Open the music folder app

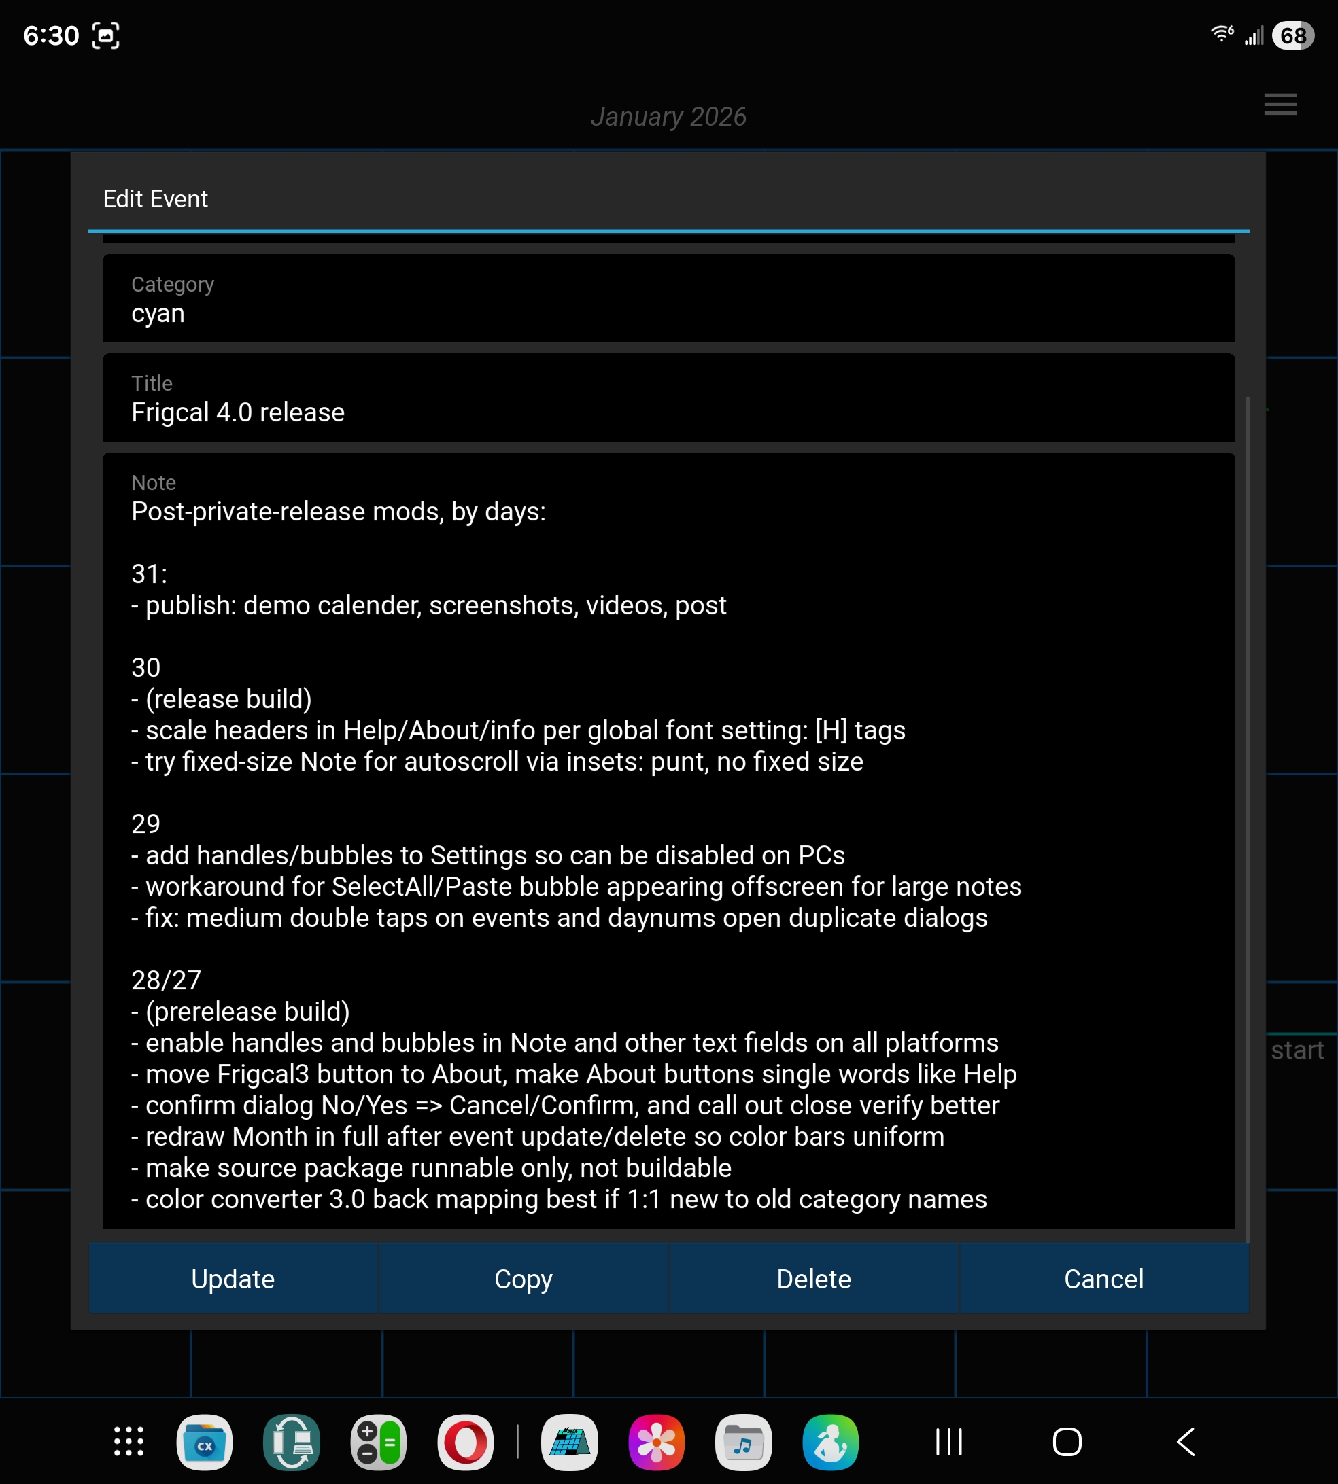point(743,1441)
